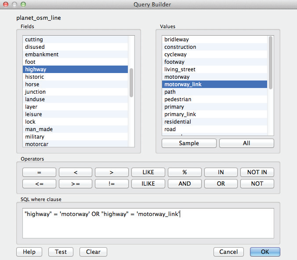This screenshot has height=260, width=297.
Task: Click the Values list scrollbar
Action: (271, 62)
